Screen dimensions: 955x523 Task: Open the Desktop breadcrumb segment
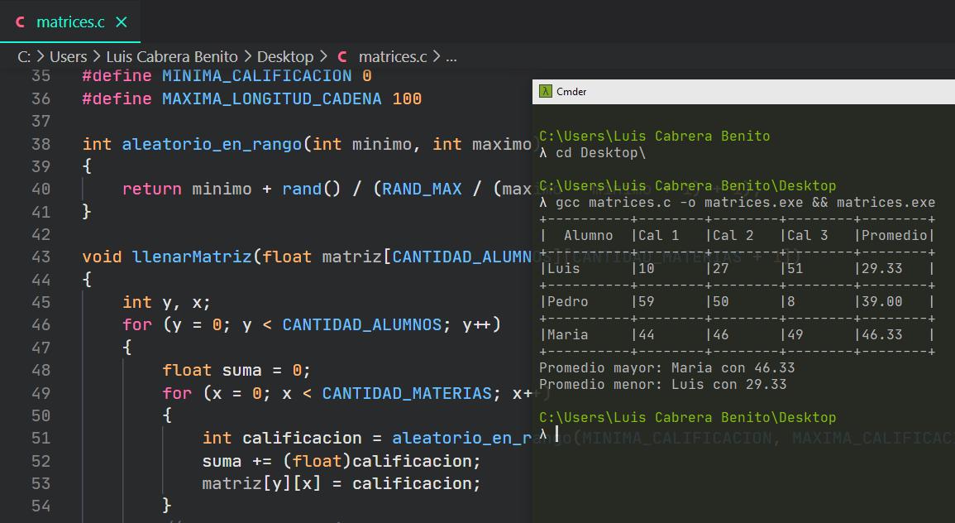[285, 57]
